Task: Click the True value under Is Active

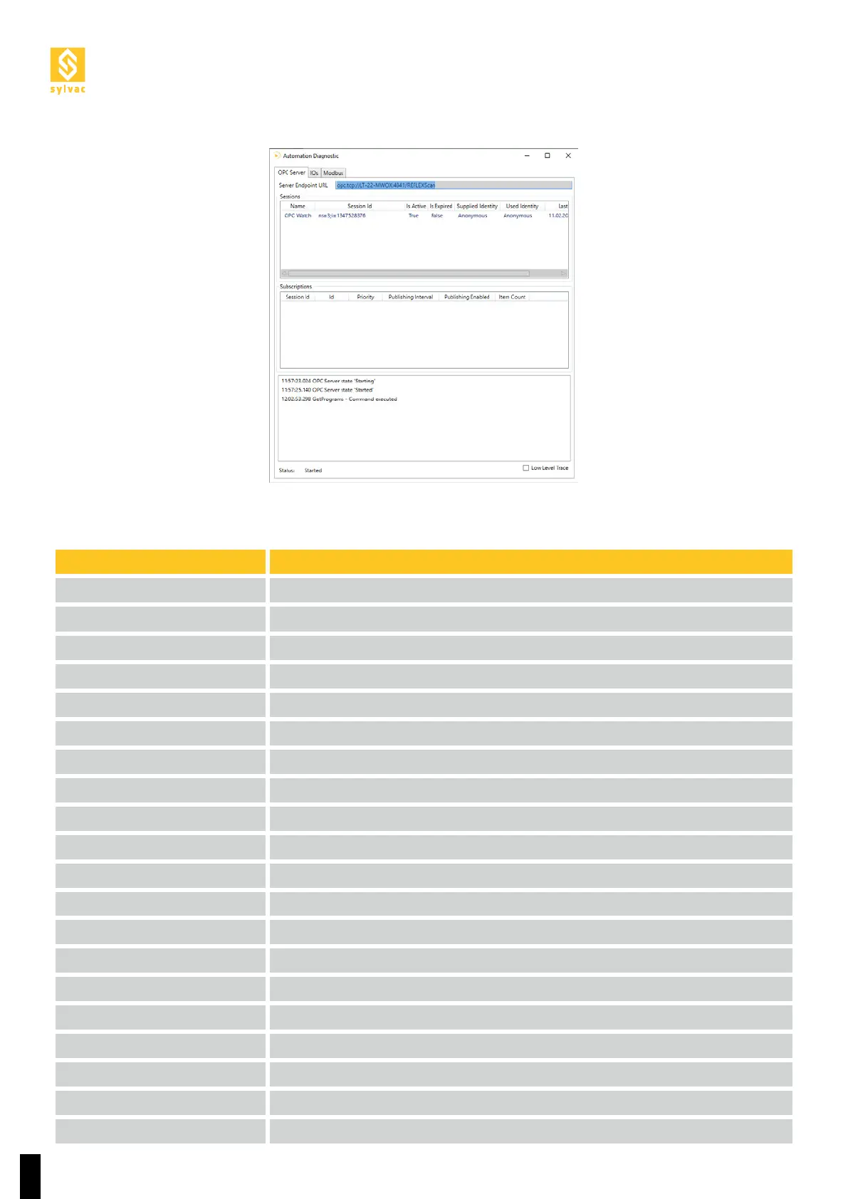Action: click(x=414, y=216)
